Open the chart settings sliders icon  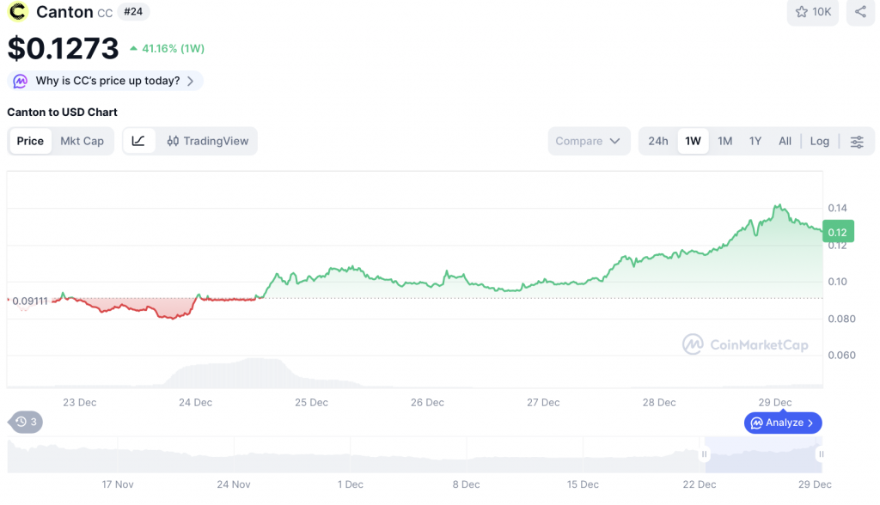coord(857,141)
